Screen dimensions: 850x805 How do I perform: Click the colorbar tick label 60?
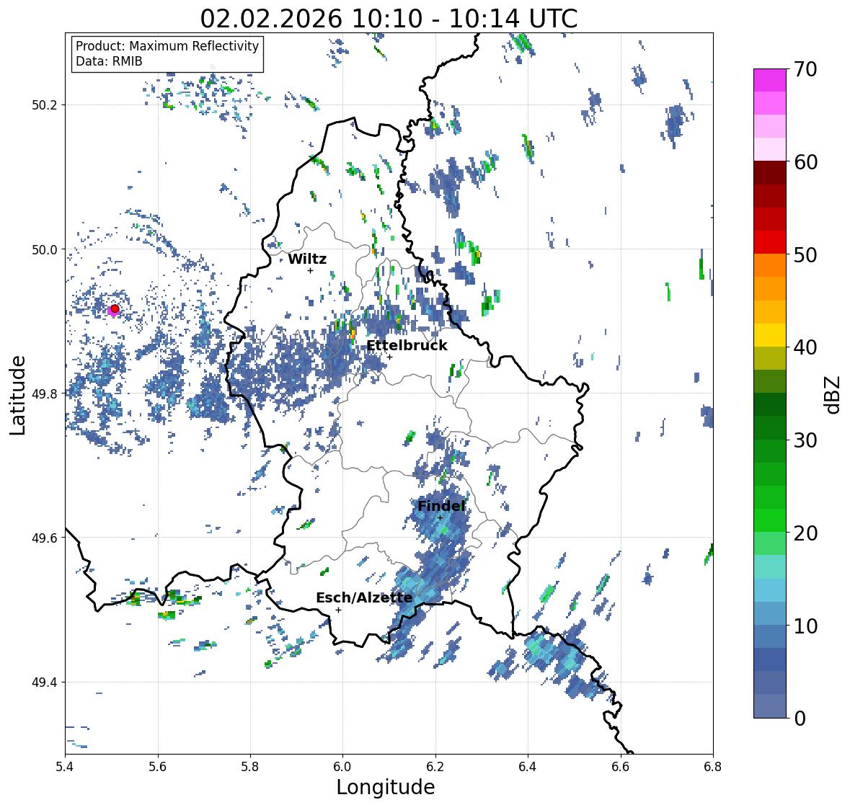point(805,162)
